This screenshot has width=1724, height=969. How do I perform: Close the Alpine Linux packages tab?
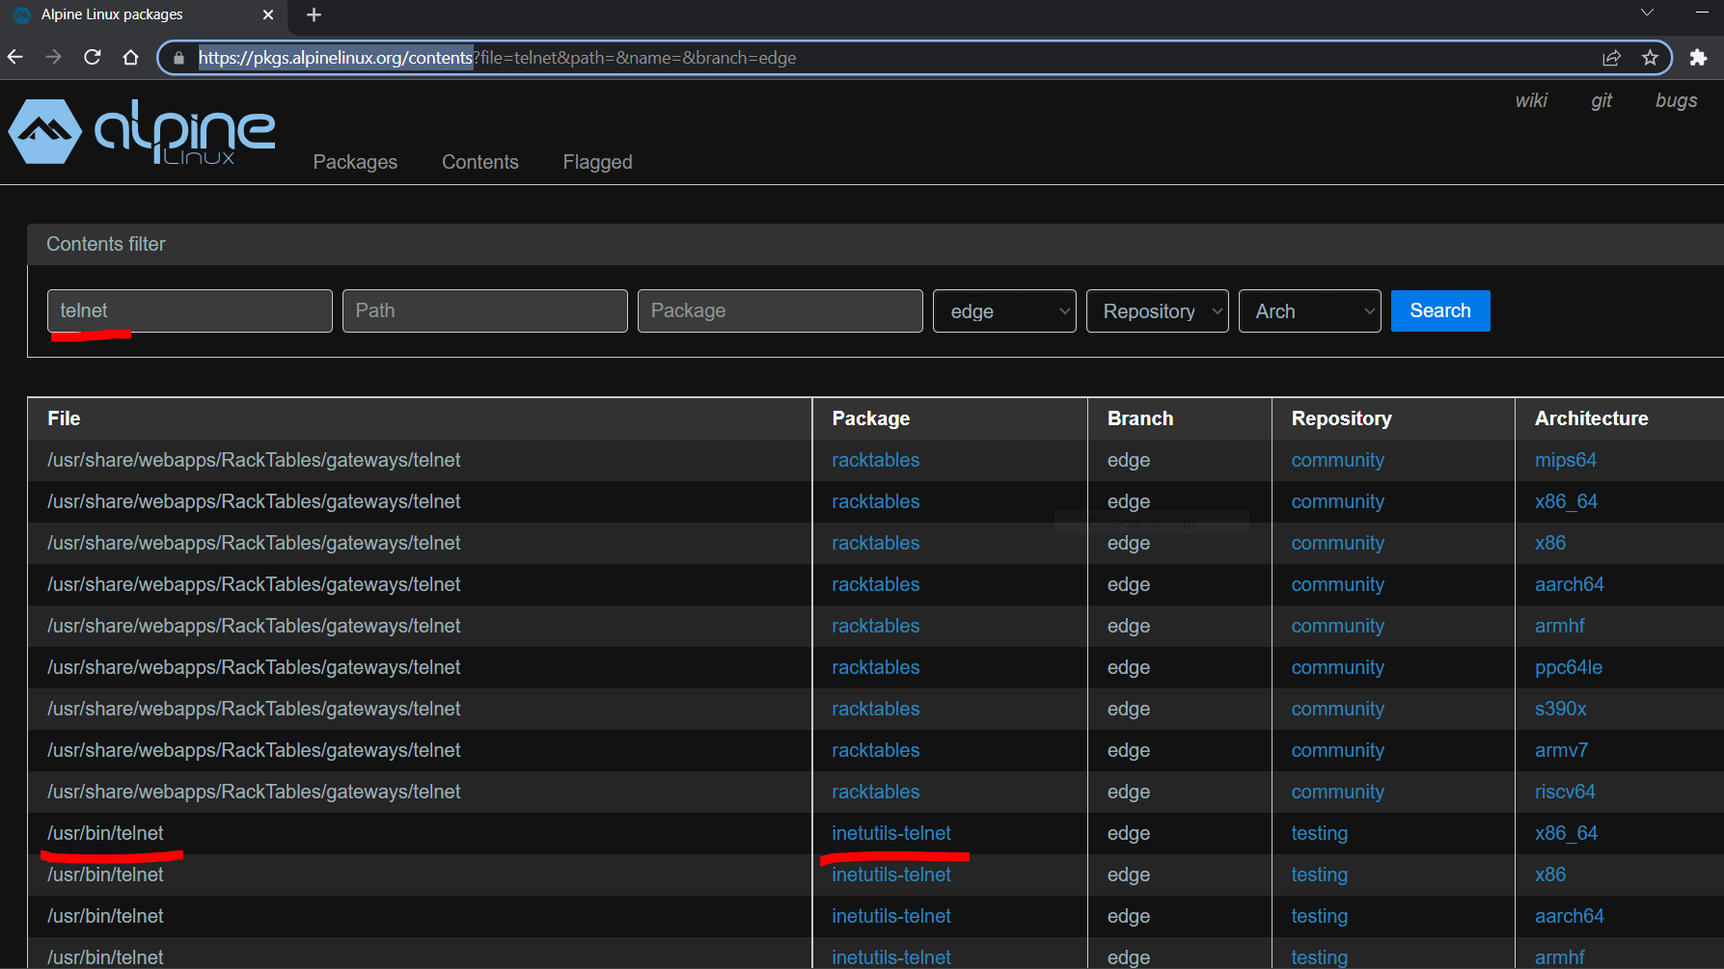click(x=268, y=14)
